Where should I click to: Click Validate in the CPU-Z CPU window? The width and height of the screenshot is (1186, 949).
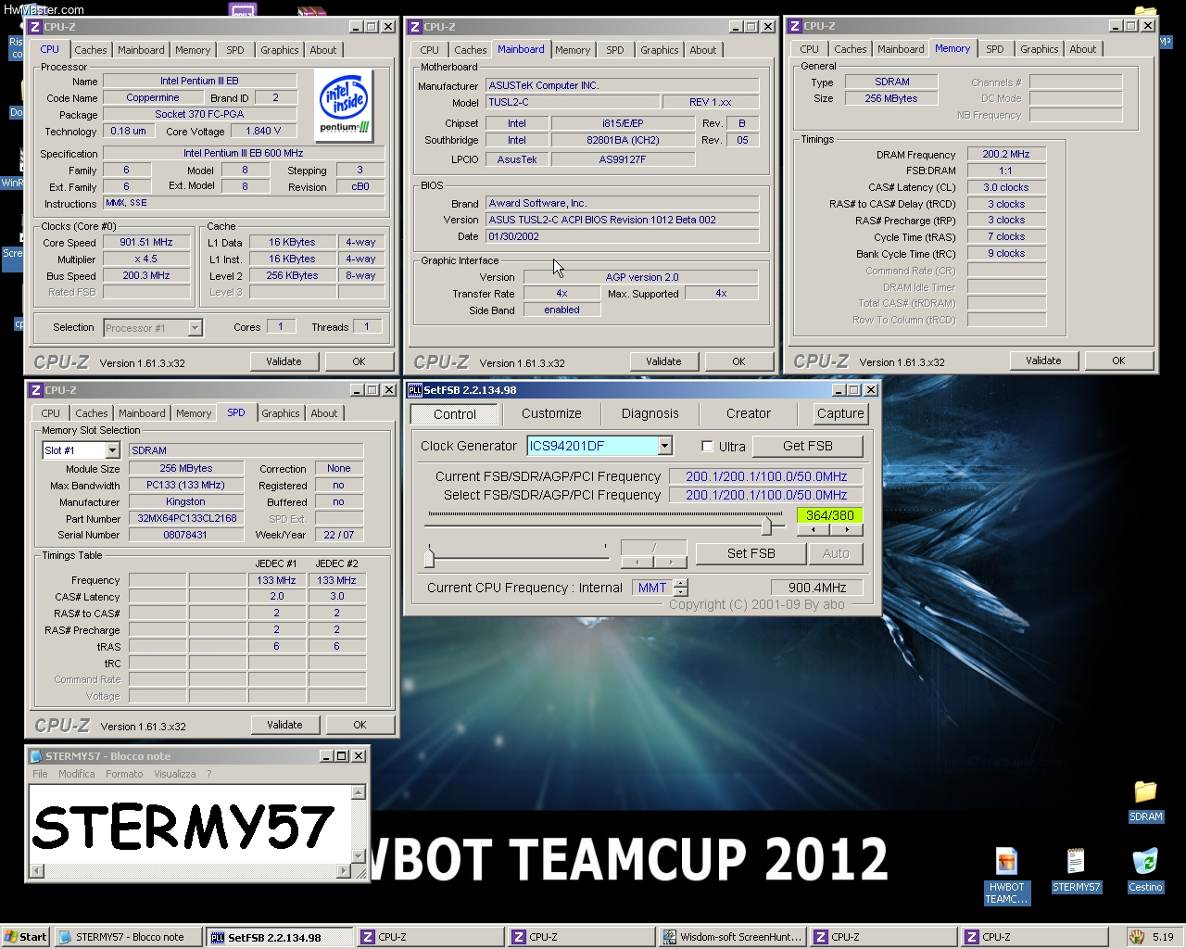(284, 361)
